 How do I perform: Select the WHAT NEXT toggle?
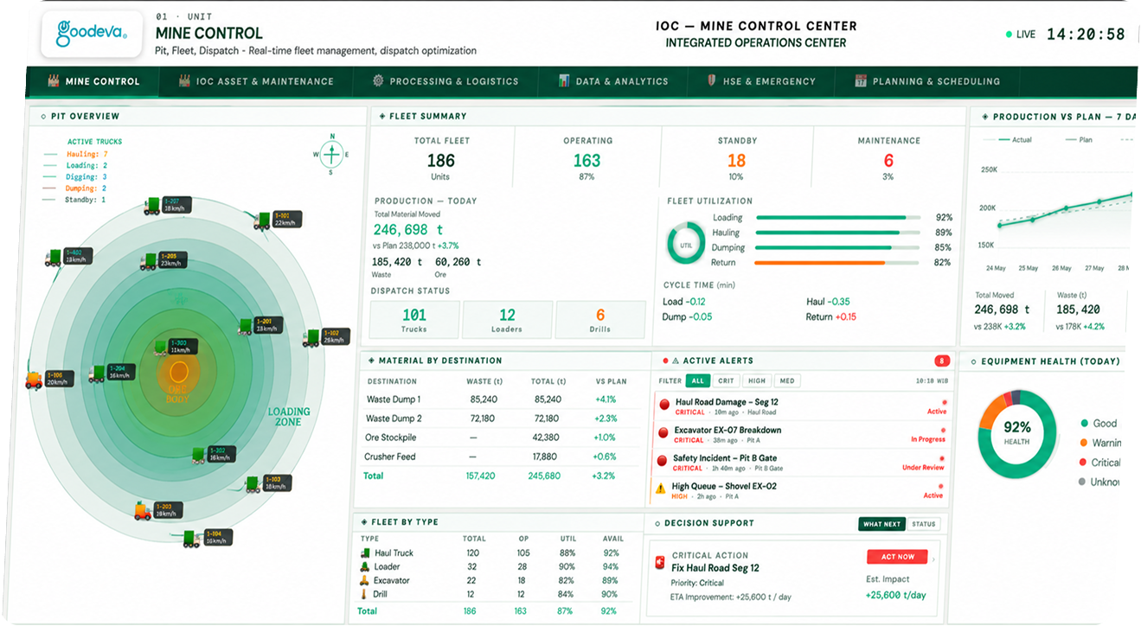[x=881, y=524]
